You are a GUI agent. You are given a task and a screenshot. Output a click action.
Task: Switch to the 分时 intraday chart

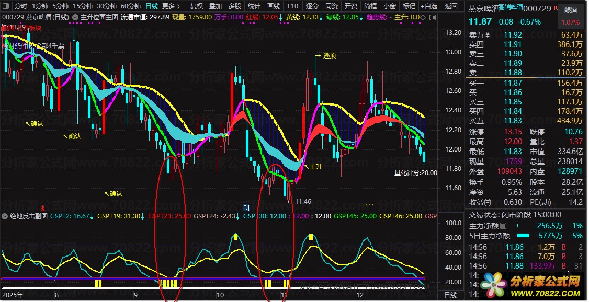(21, 6)
